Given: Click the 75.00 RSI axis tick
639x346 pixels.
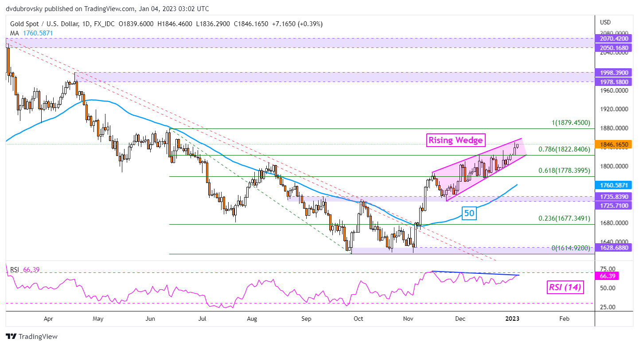Looking at the screenshot, I should (608, 269).
